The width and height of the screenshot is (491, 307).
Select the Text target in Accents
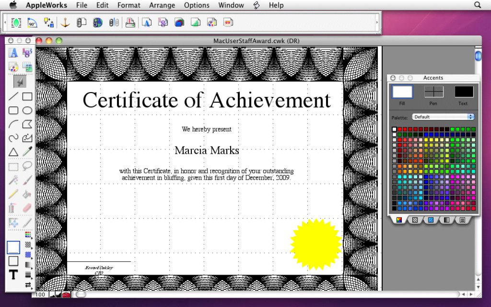click(x=463, y=92)
